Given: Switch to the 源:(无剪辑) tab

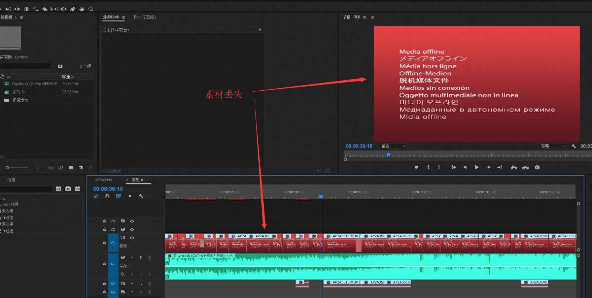Looking at the screenshot, I should [x=144, y=17].
